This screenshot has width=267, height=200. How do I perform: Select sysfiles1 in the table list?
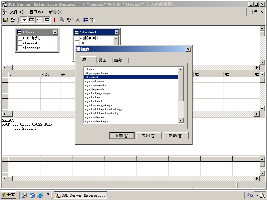click(131, 101)
